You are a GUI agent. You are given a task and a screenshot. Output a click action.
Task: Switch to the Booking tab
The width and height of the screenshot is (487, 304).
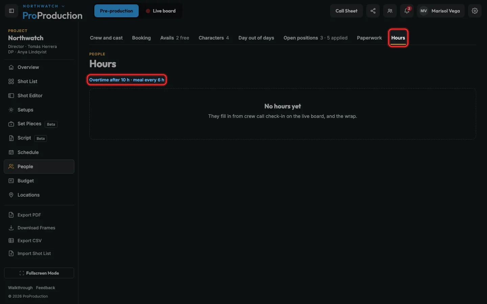[141, 38]
